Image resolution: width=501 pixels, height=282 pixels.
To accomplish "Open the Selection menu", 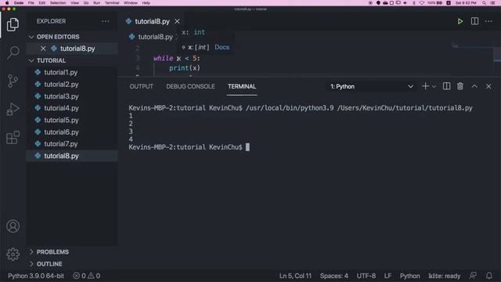I will tap(58, 3).
